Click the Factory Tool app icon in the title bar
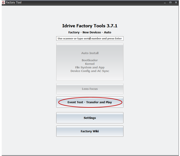 click(x=3, y=2)
